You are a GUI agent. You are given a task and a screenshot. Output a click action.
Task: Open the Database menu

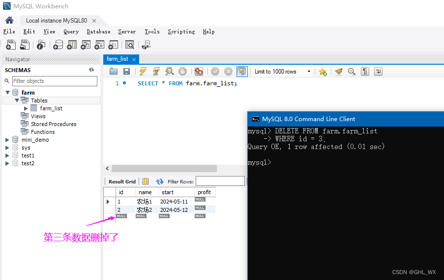98,31
